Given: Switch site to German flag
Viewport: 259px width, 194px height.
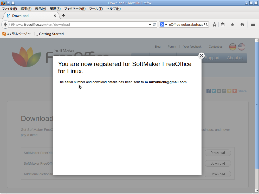Looking at the screenshot, I should click(x=232, y=47).
